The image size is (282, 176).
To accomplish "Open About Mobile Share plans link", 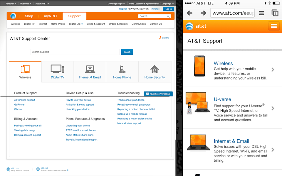I will click(x=80, y=135).
